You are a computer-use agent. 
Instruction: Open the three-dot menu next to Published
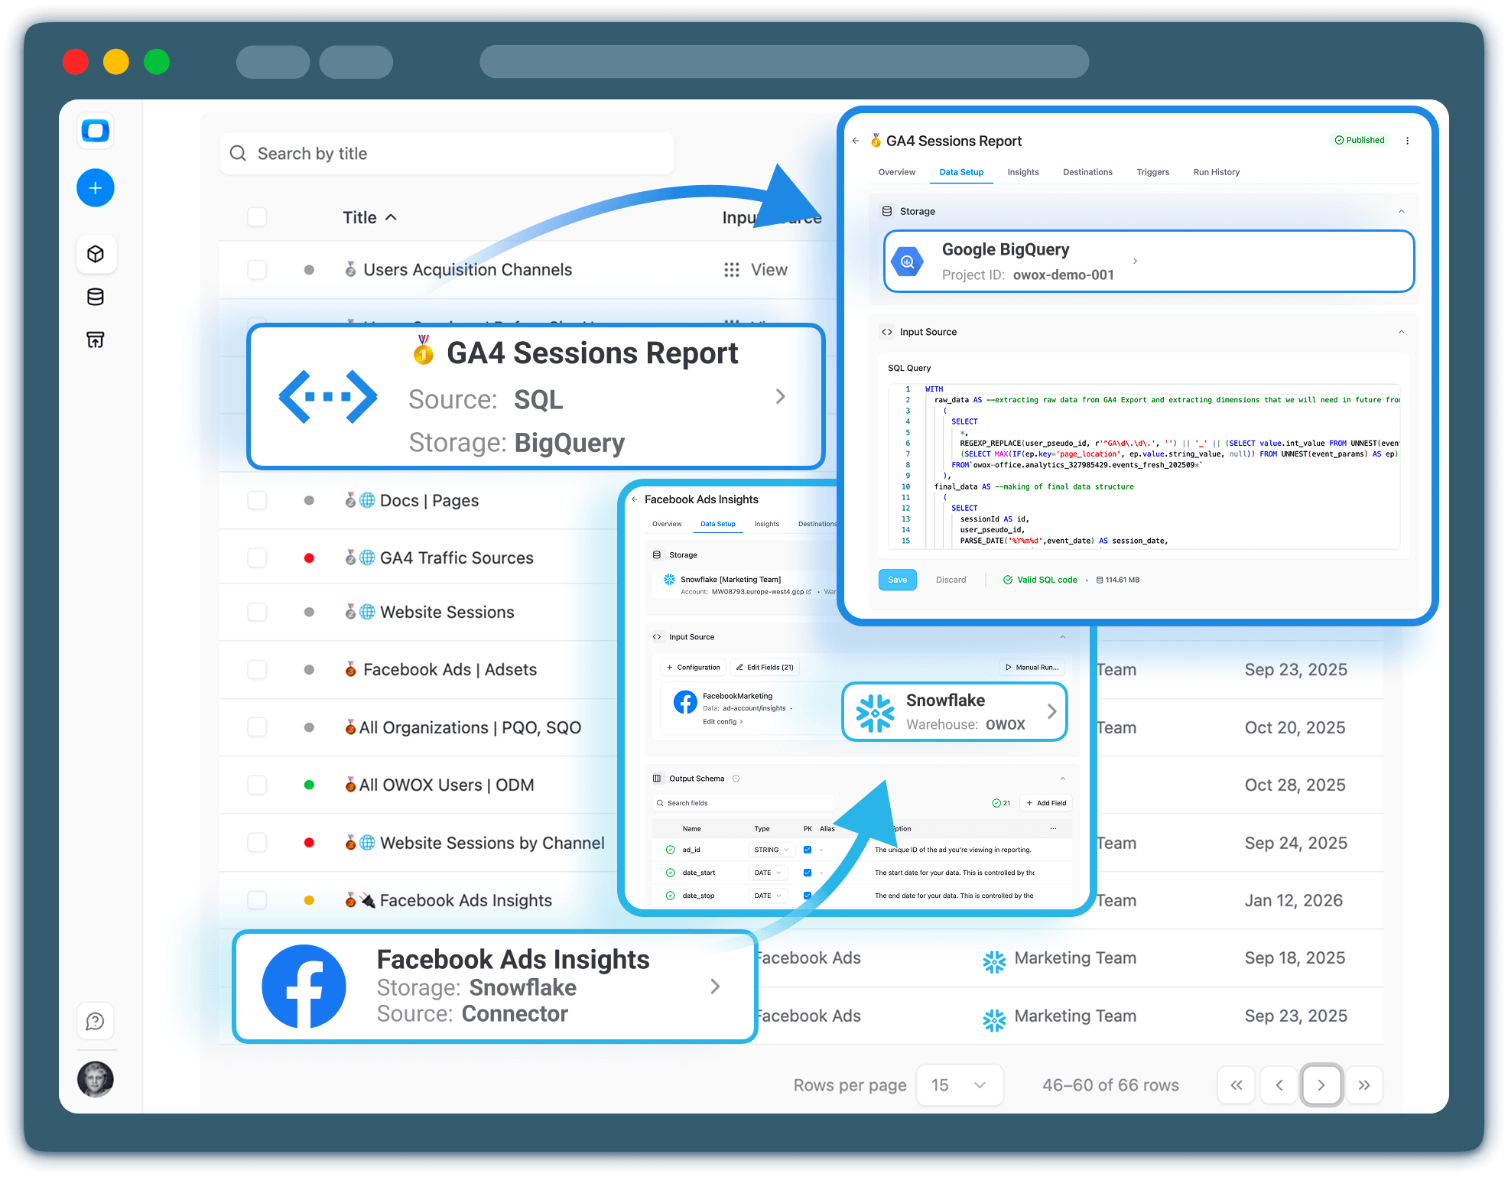pyautogui.click(x=1407, y=141)
